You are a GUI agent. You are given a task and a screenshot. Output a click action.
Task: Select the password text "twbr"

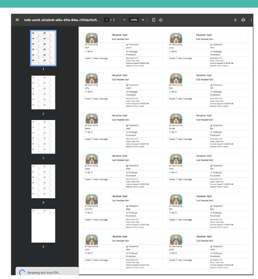128,169
